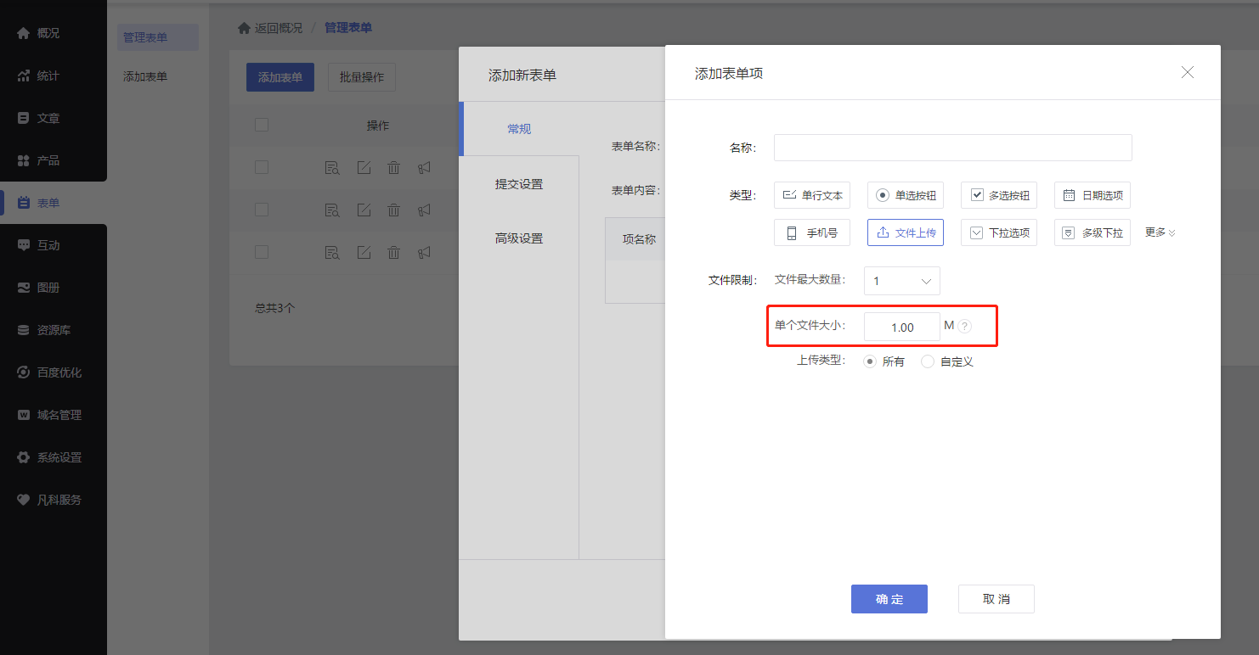Open the 百度优化 sidebar item
1259x655 pixels.
[x=53, y=372]
